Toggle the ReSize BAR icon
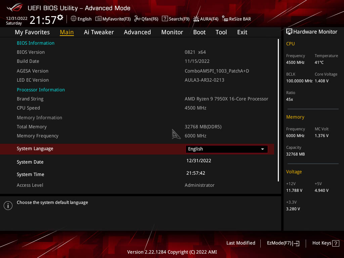The width and height of the screenshot is (344, 258). (x=225, y=19)
